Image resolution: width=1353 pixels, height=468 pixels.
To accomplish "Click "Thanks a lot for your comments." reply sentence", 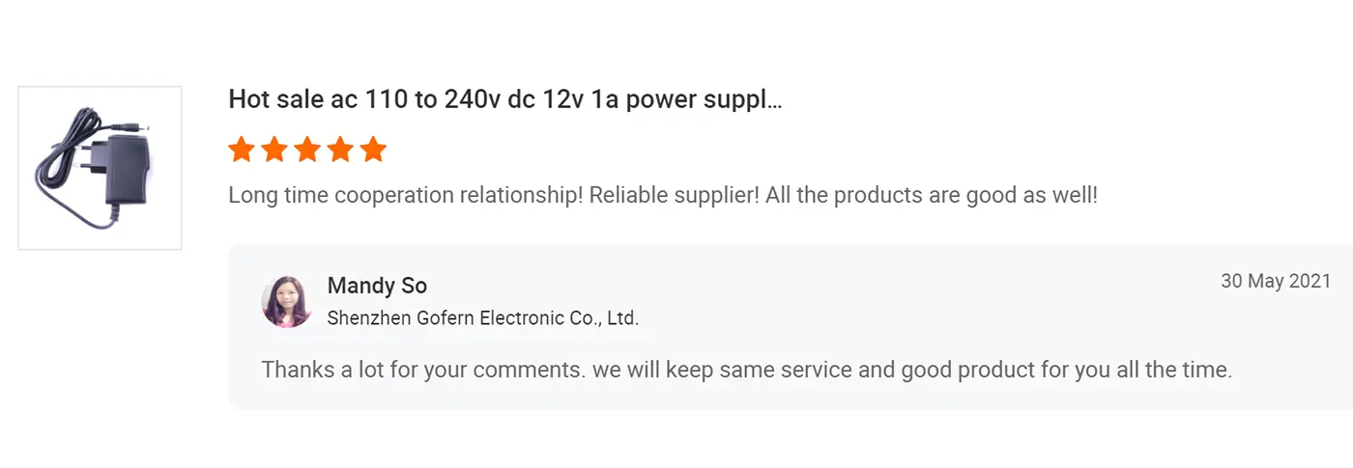I will pyautogui.click(x=419, y=370).
